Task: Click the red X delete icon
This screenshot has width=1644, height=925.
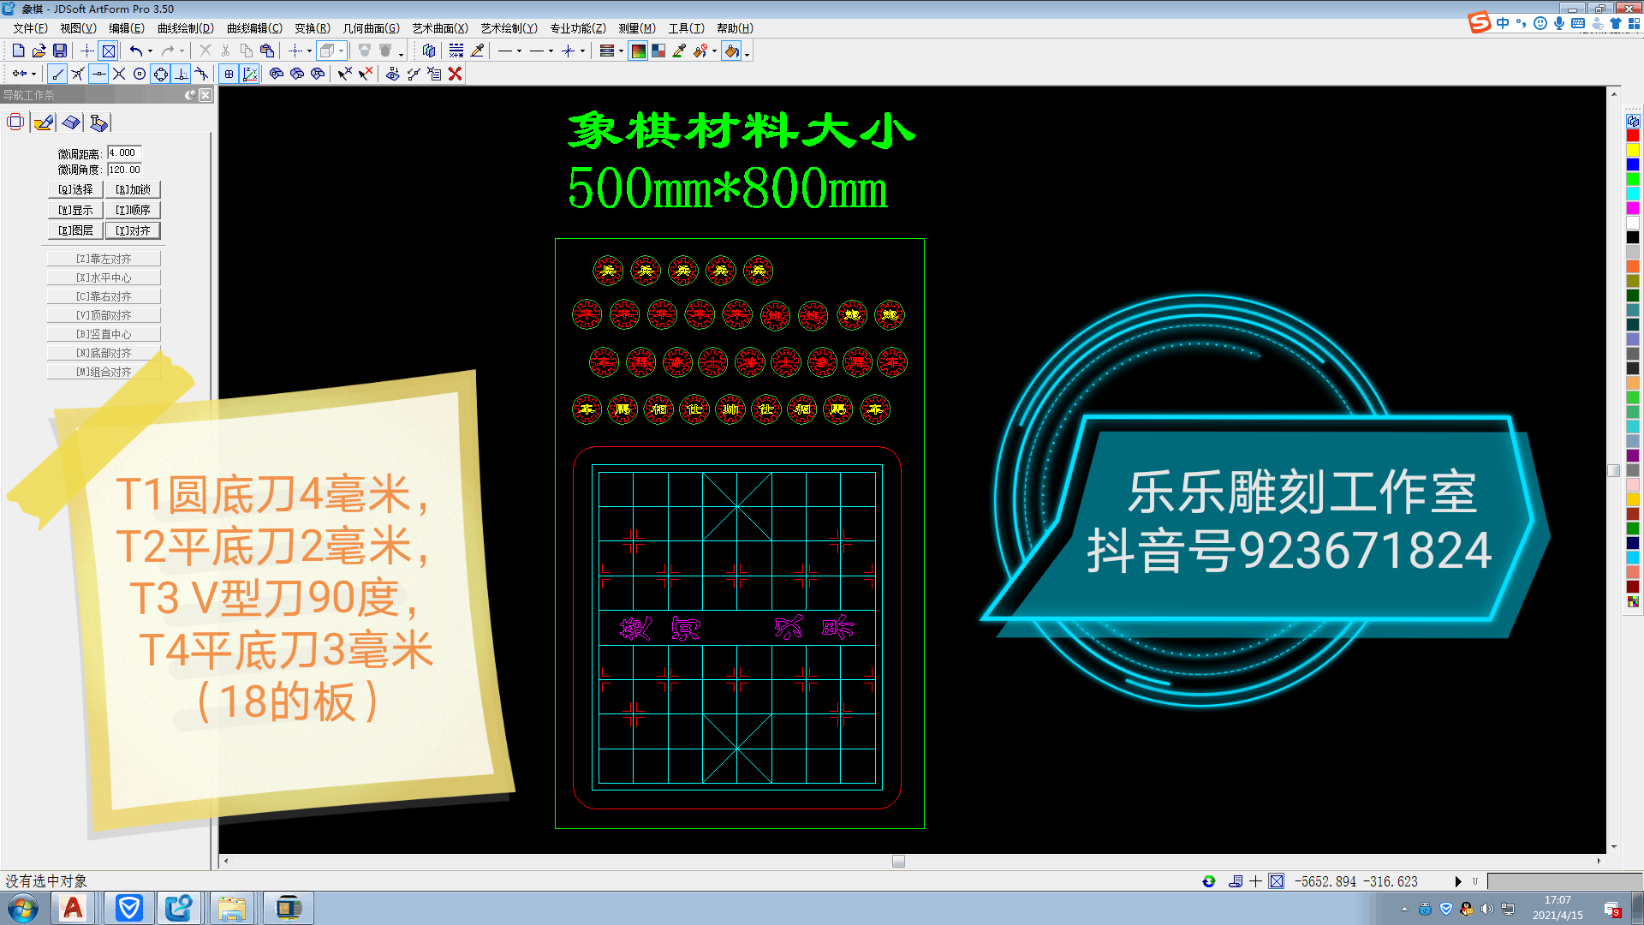Action: 456,74
